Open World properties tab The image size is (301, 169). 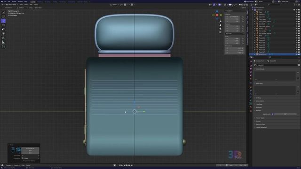point(251,79)
